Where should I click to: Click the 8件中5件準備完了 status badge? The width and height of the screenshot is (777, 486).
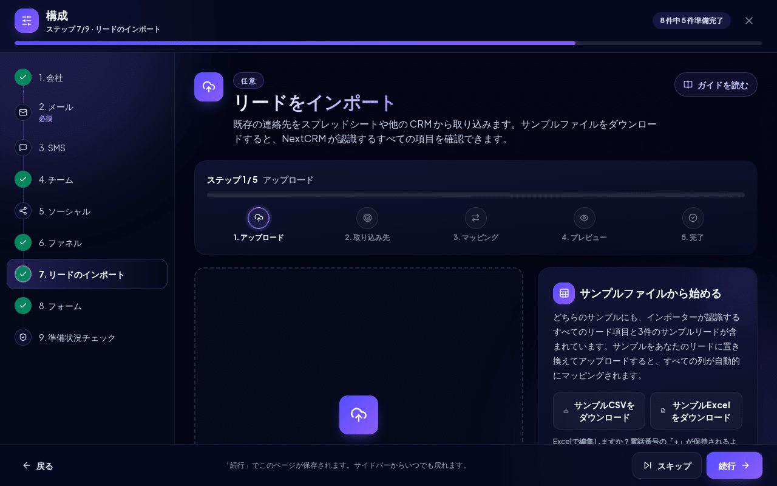692,21
